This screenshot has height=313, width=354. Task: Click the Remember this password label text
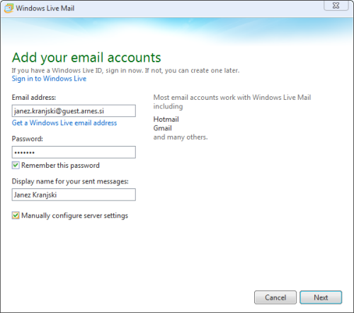tap(60, 165)
